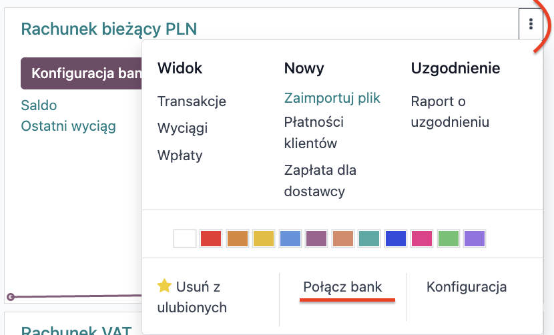This screenshot has width=554, height=335.
Task: Pick the white color swatch
Action: coord(185,238)
